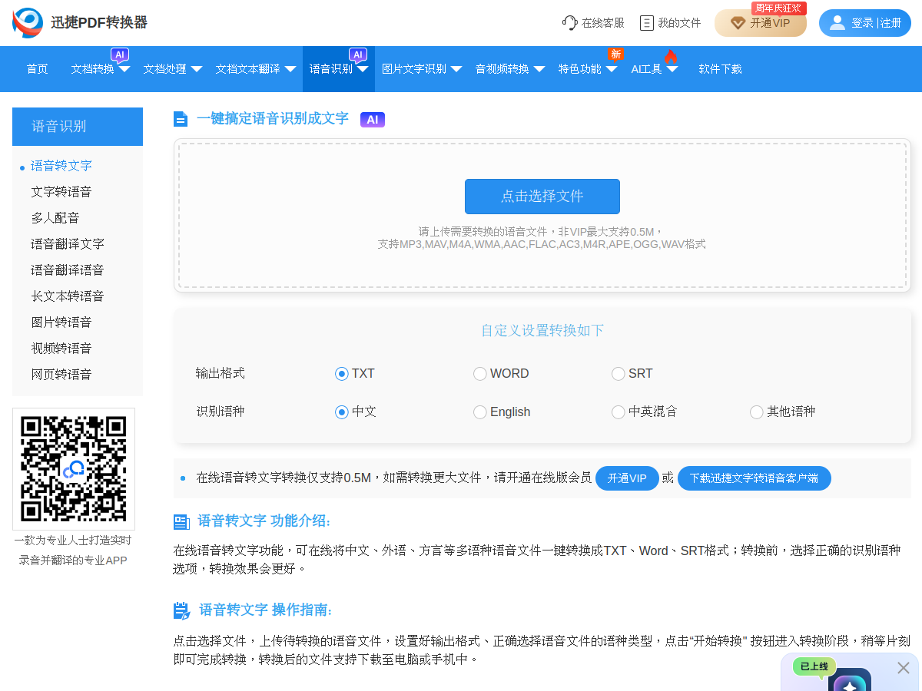Click the dashed file upload drop area
Viewport: 922px width, 691px height.
pyautogui.click(x=542, y=215)
